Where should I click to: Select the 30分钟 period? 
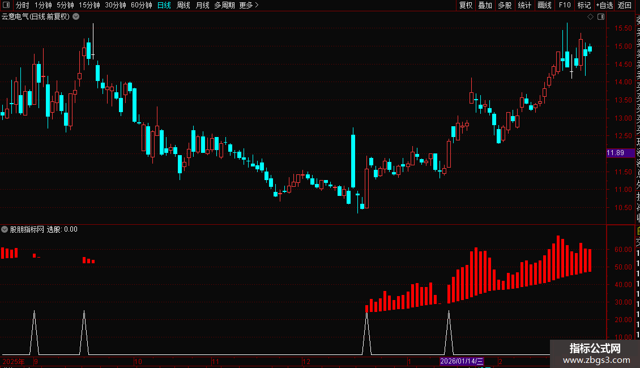[116, 5]
